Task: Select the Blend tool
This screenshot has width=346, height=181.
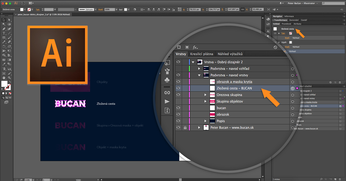Action: click(x=9, y=64)
